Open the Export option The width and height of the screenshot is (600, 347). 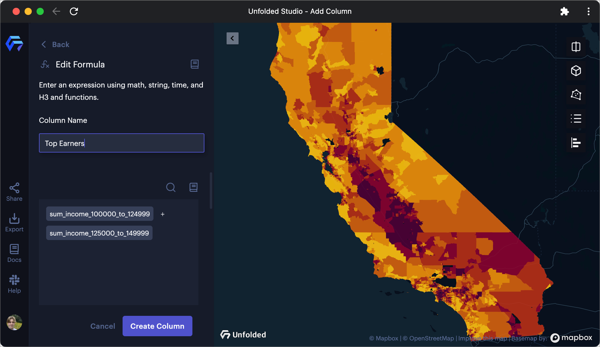pyautogui.click(x=14, y=223)
